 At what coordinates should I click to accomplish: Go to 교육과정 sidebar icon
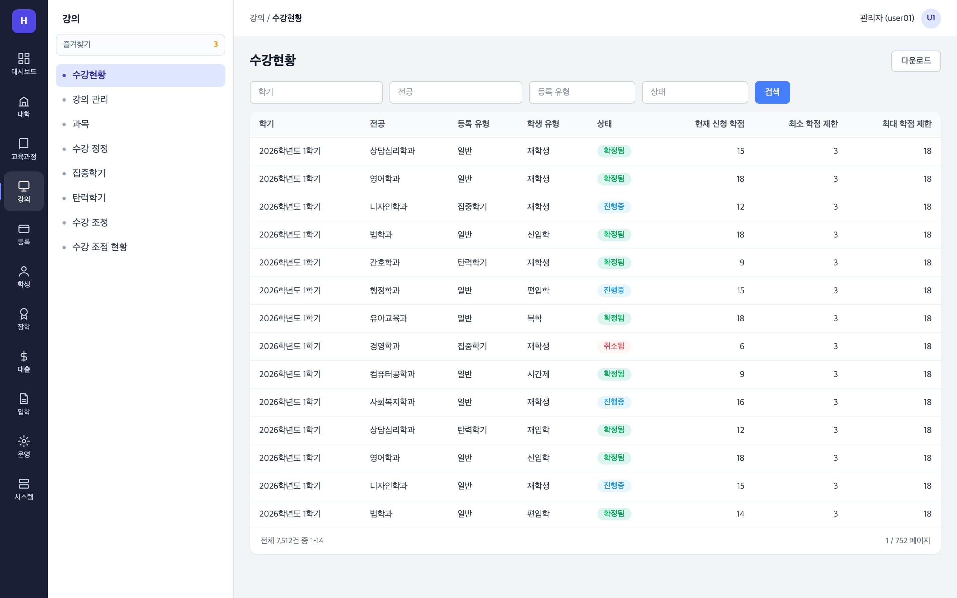[24, 149]
